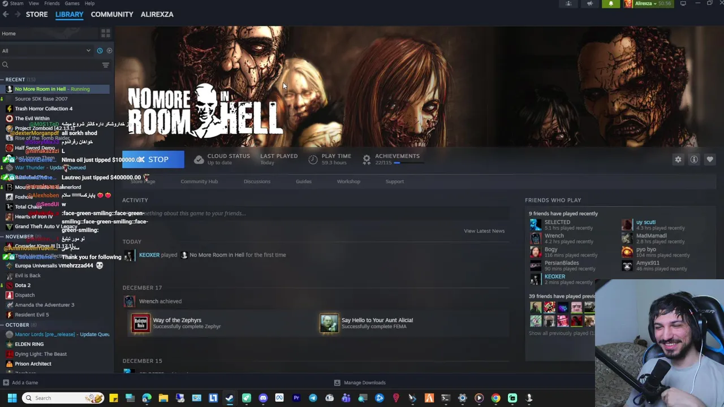This screenshot has height=407, width=724.
Task: Go forward with the navigation arrow
Action: (x=18, y=14)
